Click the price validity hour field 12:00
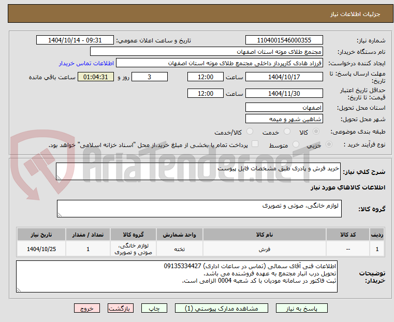Screen dimensions: 394x322 click(x=206, y=93)
